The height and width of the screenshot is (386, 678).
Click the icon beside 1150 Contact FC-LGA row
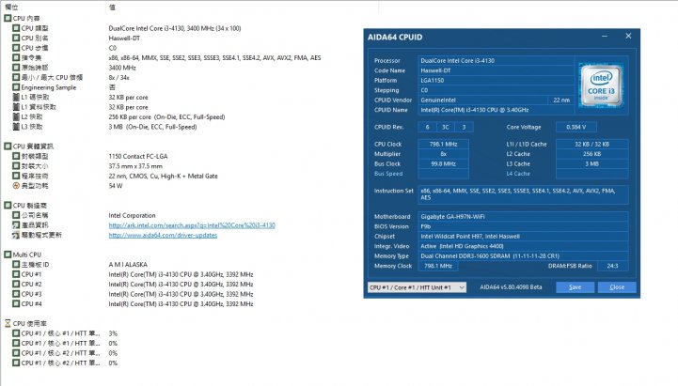coord(16,156)
